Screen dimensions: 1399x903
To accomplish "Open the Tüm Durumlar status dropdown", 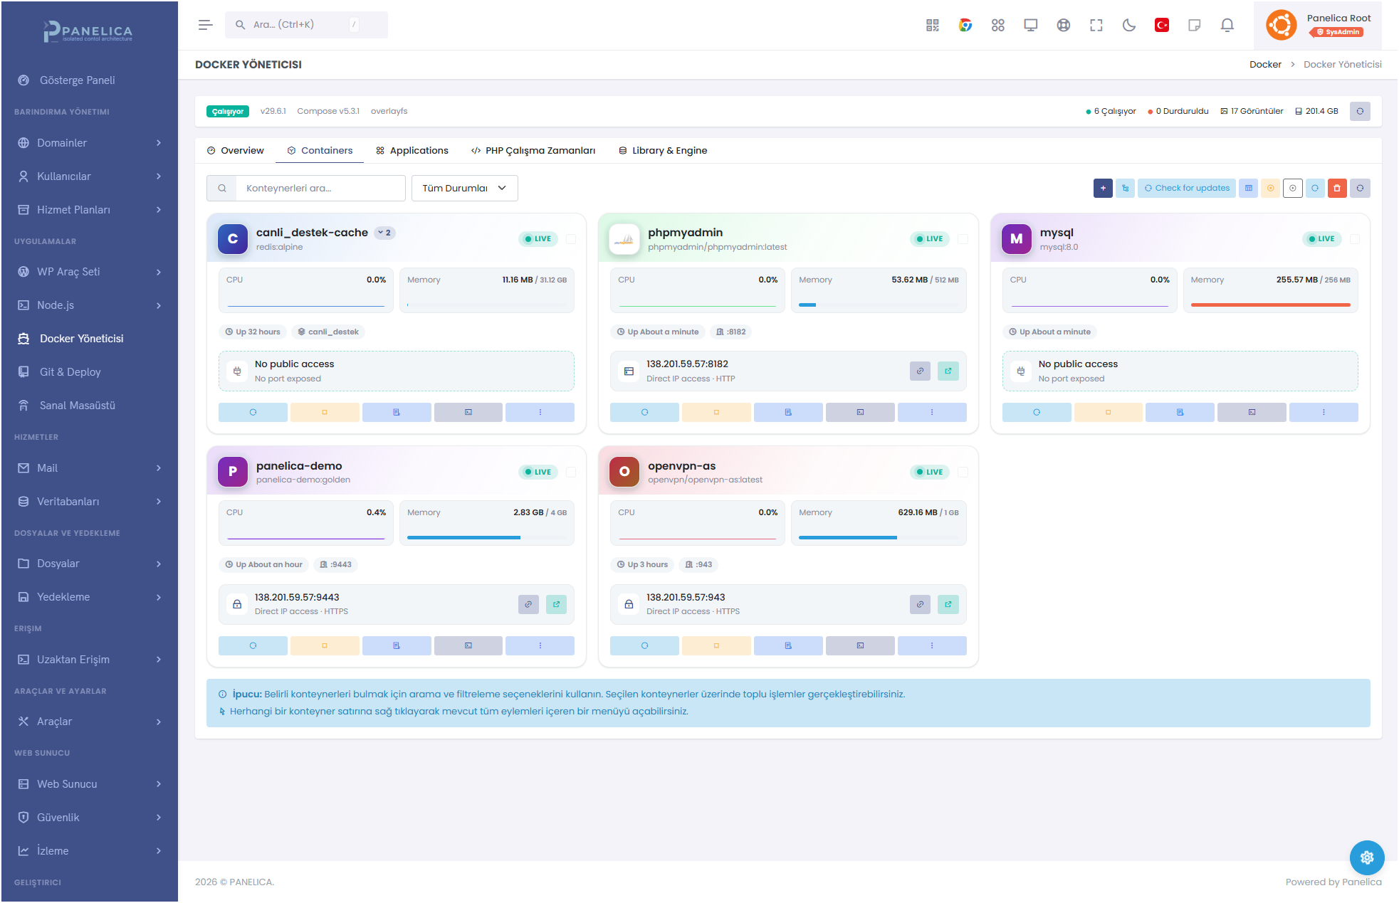I will pyautogui.click(x=464, y=188).
